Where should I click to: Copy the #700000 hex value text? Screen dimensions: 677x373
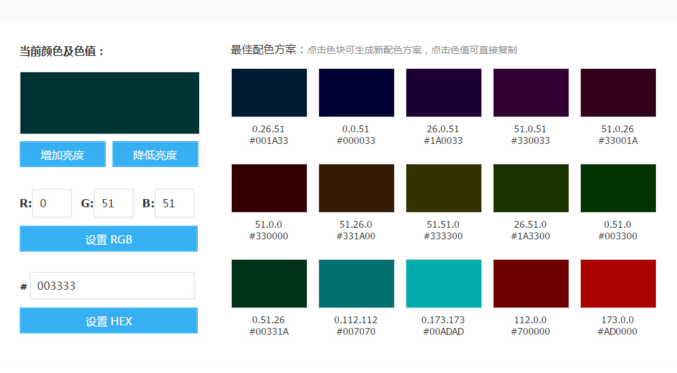[530, 331]
